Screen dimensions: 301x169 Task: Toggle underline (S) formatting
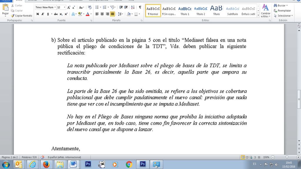coord(48,14)
